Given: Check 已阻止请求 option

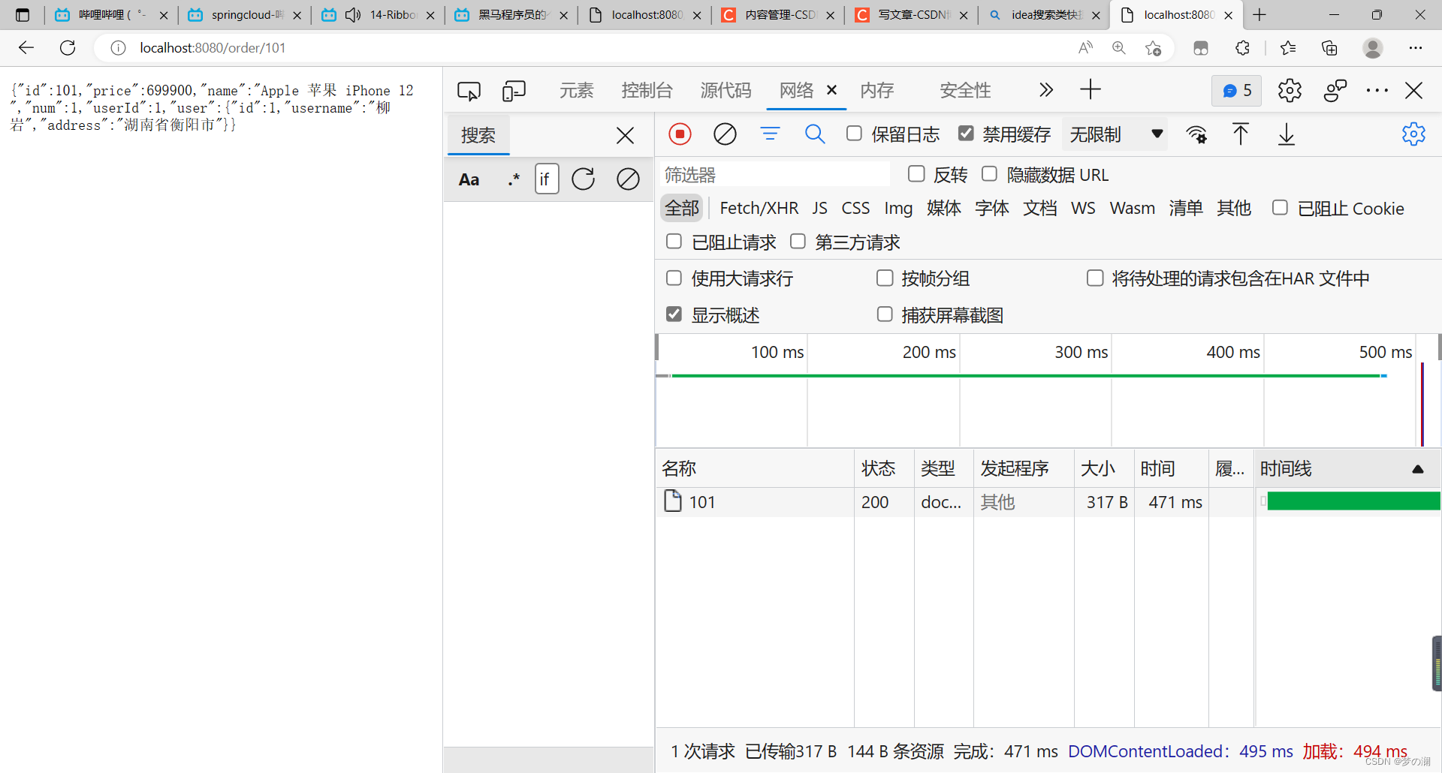Looking at the screenshot, I should (674, 242).
